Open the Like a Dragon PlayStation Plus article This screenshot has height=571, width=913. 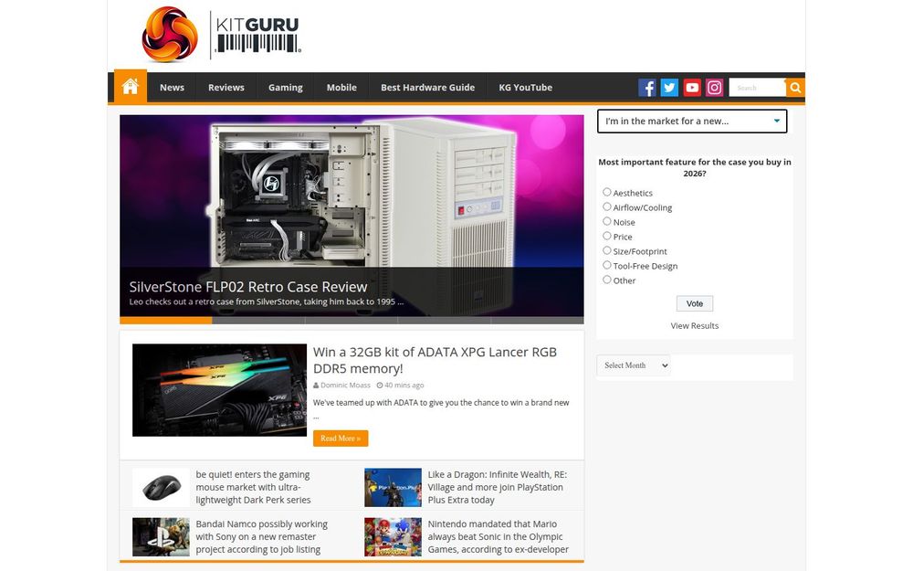(x=498, y=487)
